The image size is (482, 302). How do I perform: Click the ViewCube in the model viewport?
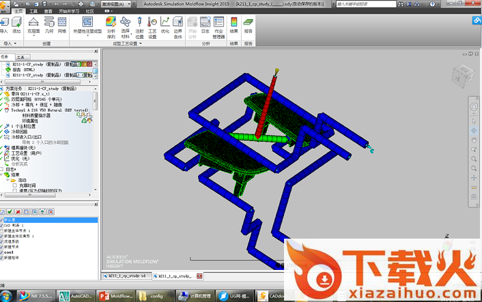pos(462,76)
